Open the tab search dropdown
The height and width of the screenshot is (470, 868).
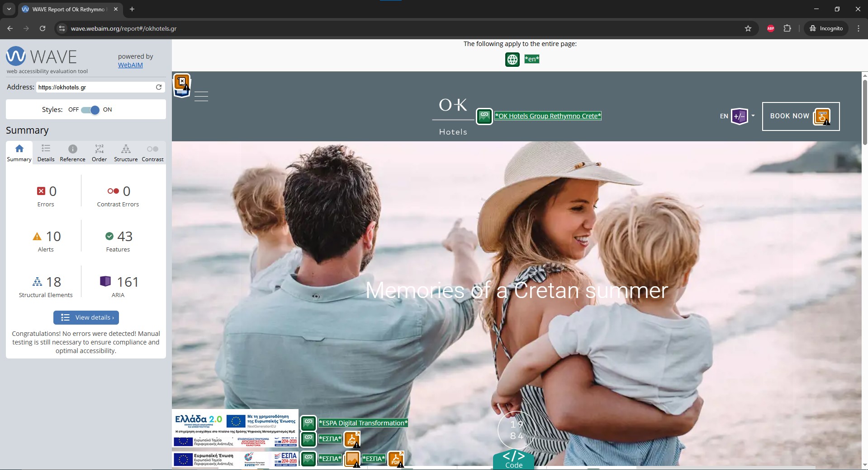tap(9, 9)
